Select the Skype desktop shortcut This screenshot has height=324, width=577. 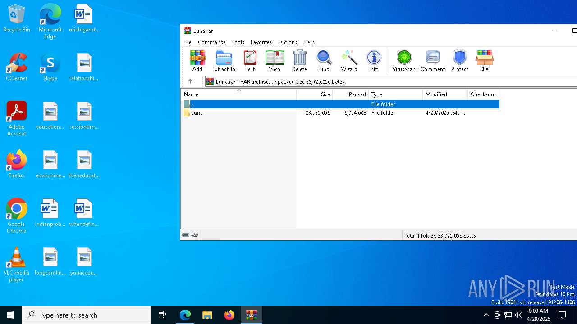pos(50,67)
